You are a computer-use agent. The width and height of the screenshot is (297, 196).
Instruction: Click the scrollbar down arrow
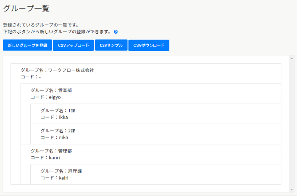pyautogui.click(x=292, y=189)
